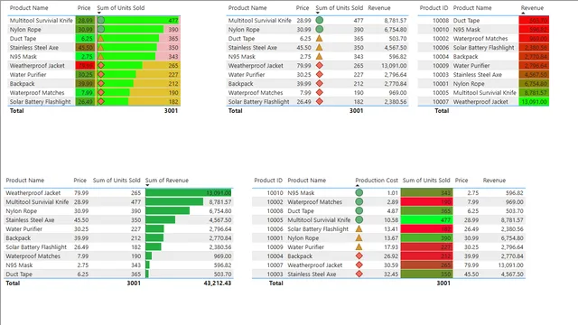Click the red diamond icon beside the 26.92 production cost
This screenshot has height=325, width=578.
(x=359, y=255)
